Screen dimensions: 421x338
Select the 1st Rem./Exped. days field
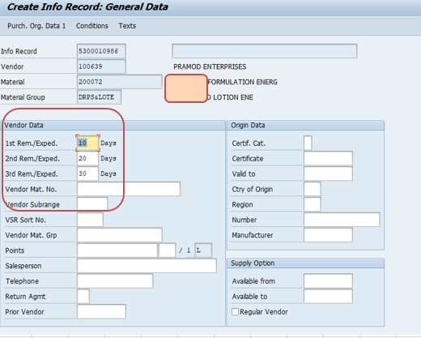pos(87,143)
